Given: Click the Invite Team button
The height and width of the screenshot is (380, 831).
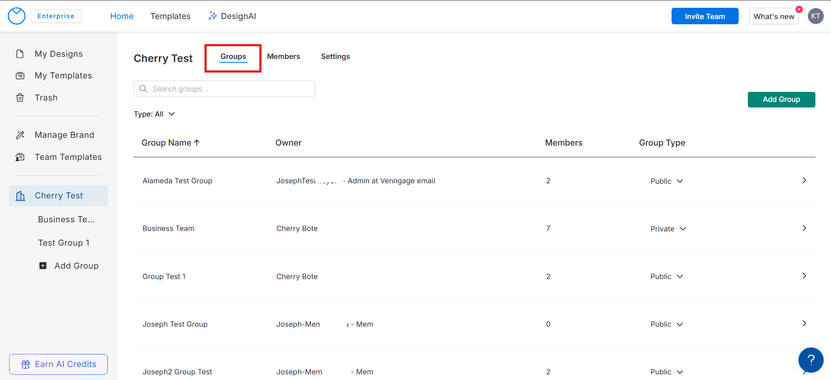Looking at the screenshot, I should tap(705, 16).
